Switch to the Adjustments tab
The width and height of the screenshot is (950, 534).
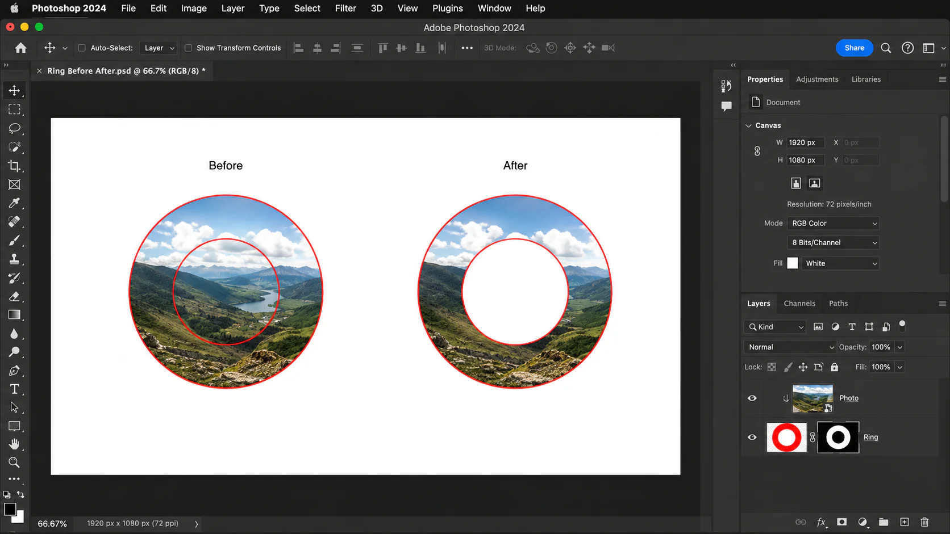pos(817,79)
